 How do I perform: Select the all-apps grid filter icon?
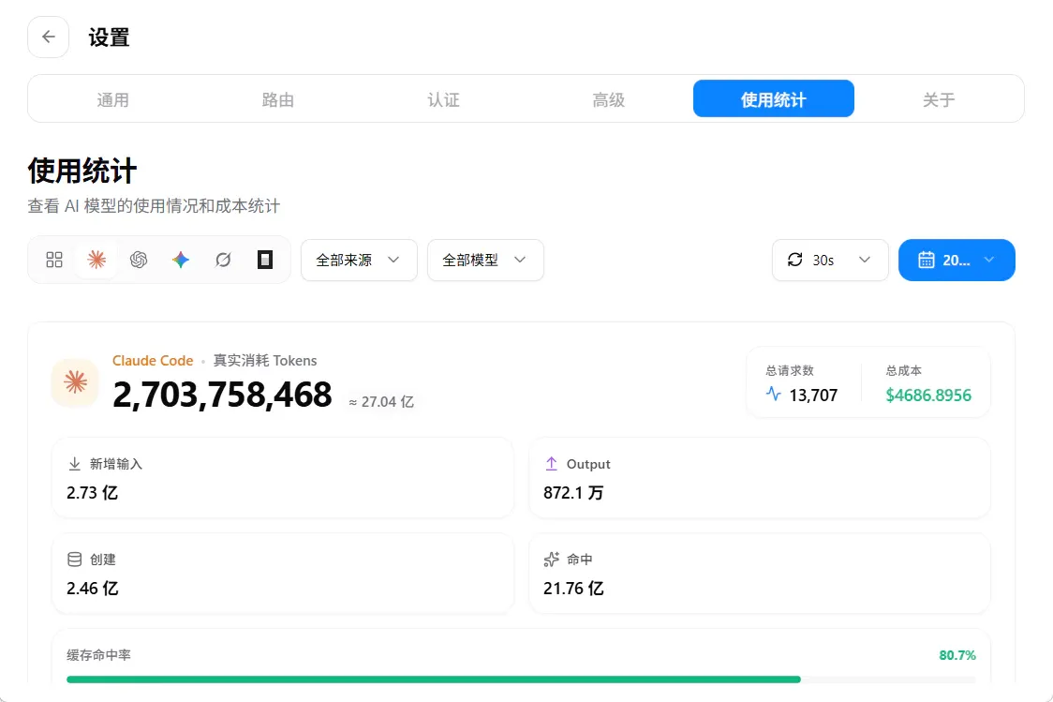pos(54,260)
